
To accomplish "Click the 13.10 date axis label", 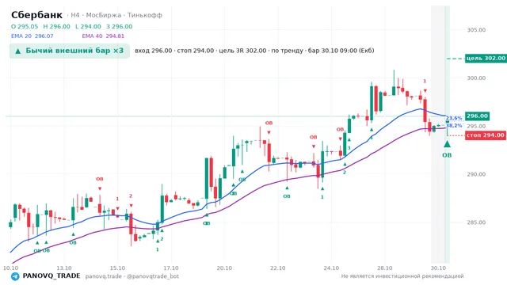I will click(64, 268).
